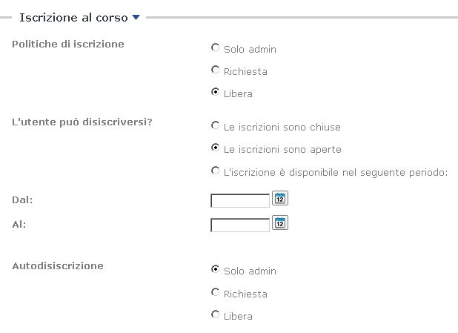Select Solo admin under Autodisiscrizione

[216, 270]
